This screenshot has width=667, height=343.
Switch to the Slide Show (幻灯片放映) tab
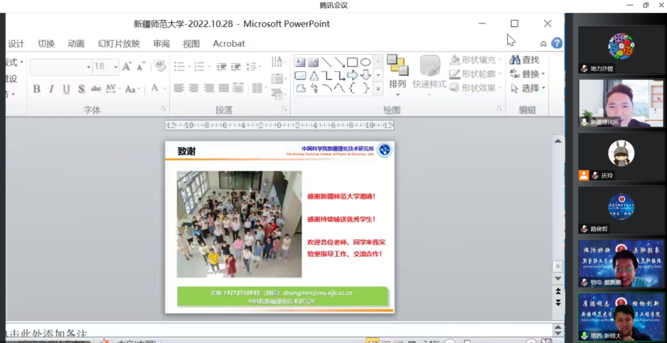tap(119, 43)
